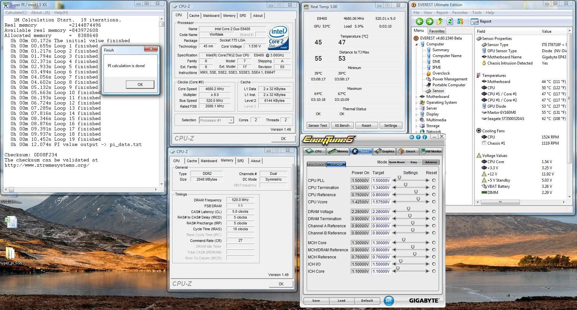Click the up-level folder icon in EVEREST
Viewport: 577px width, 310px height.
coord(440,21)
